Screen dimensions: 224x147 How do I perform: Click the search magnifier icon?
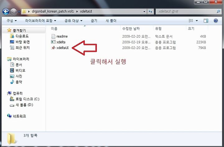pos(218,11)
